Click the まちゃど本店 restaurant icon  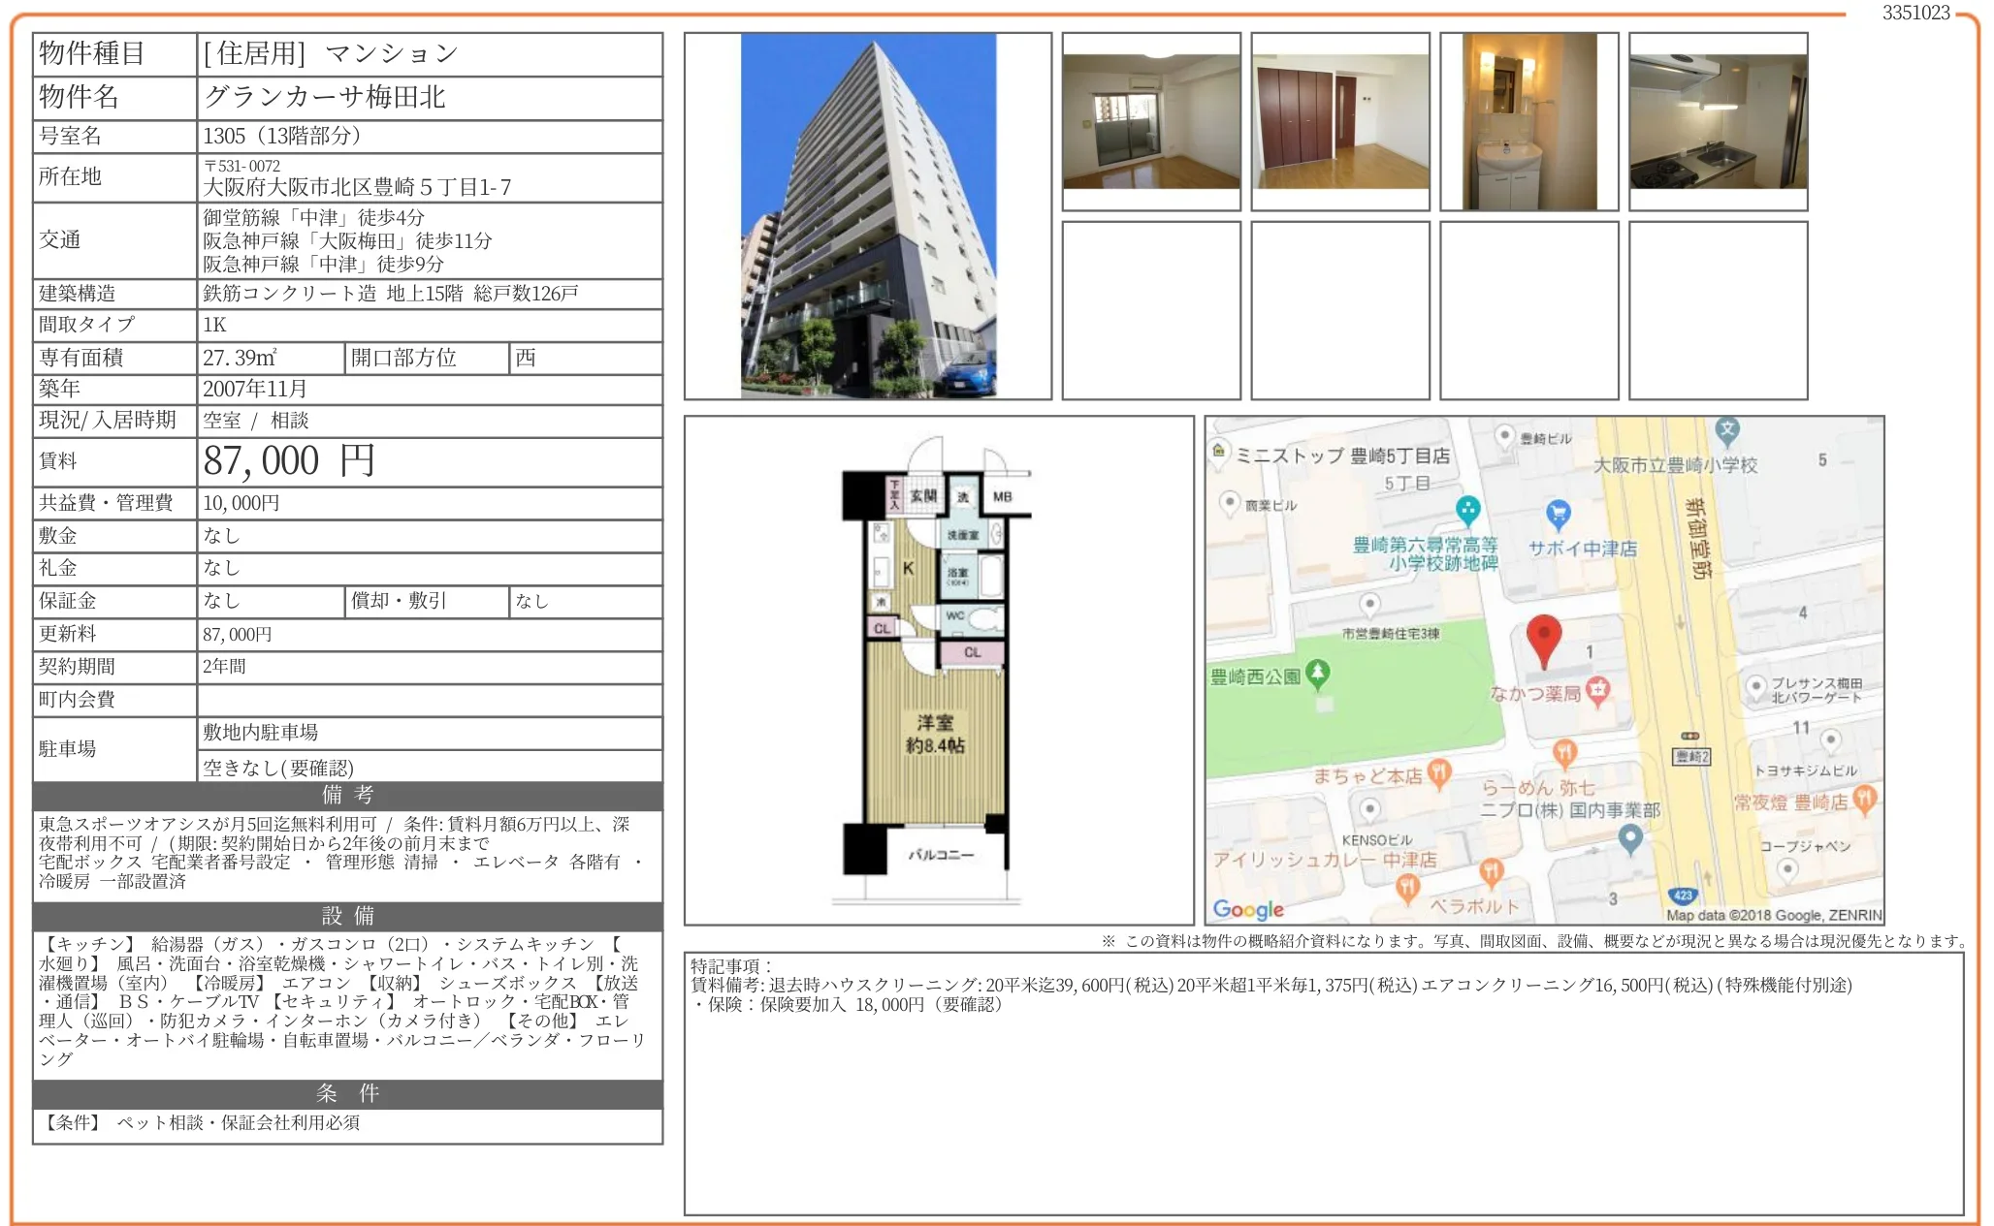1439,771
